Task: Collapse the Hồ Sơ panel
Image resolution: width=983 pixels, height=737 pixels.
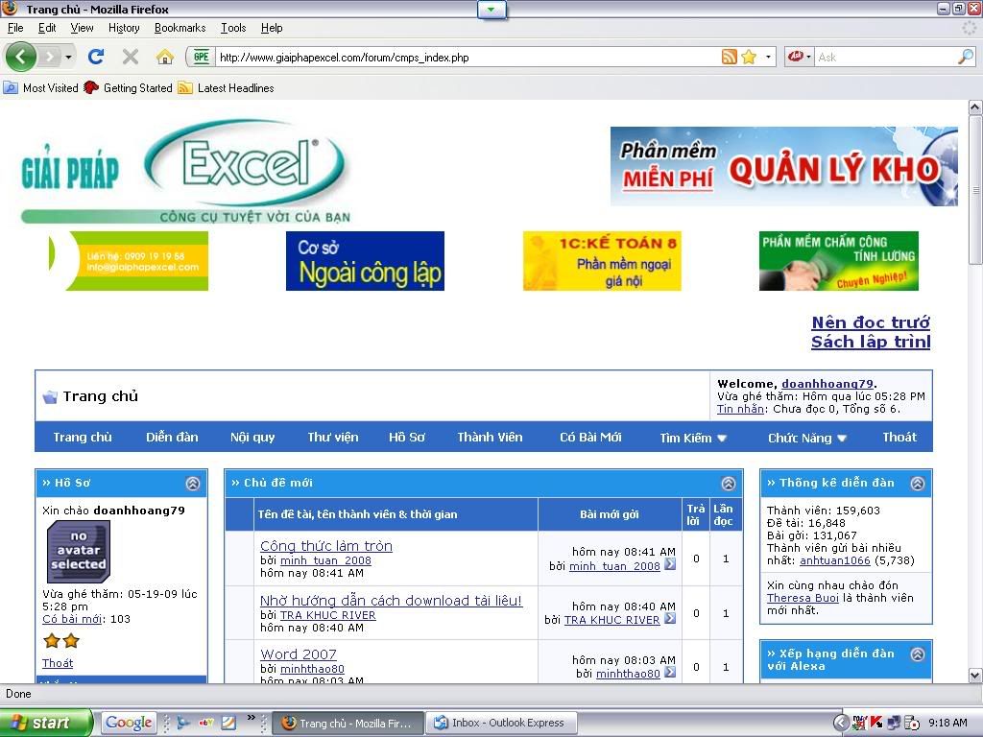Action: (193, 484)
